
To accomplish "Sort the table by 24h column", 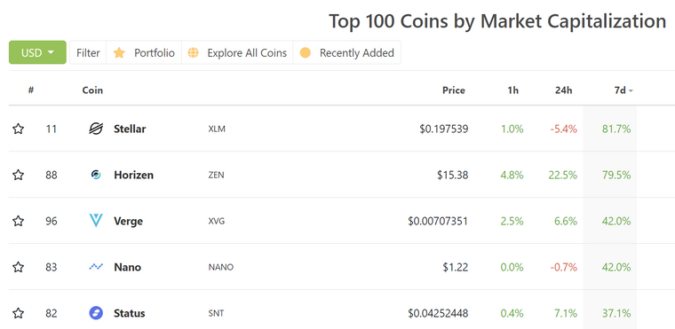I will 563,90.
